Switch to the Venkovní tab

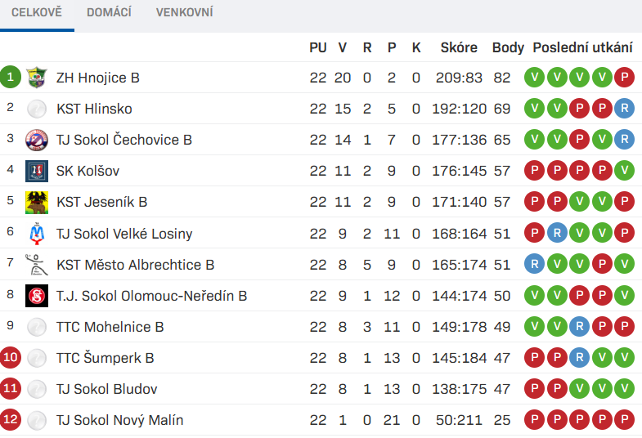(184, 12)
